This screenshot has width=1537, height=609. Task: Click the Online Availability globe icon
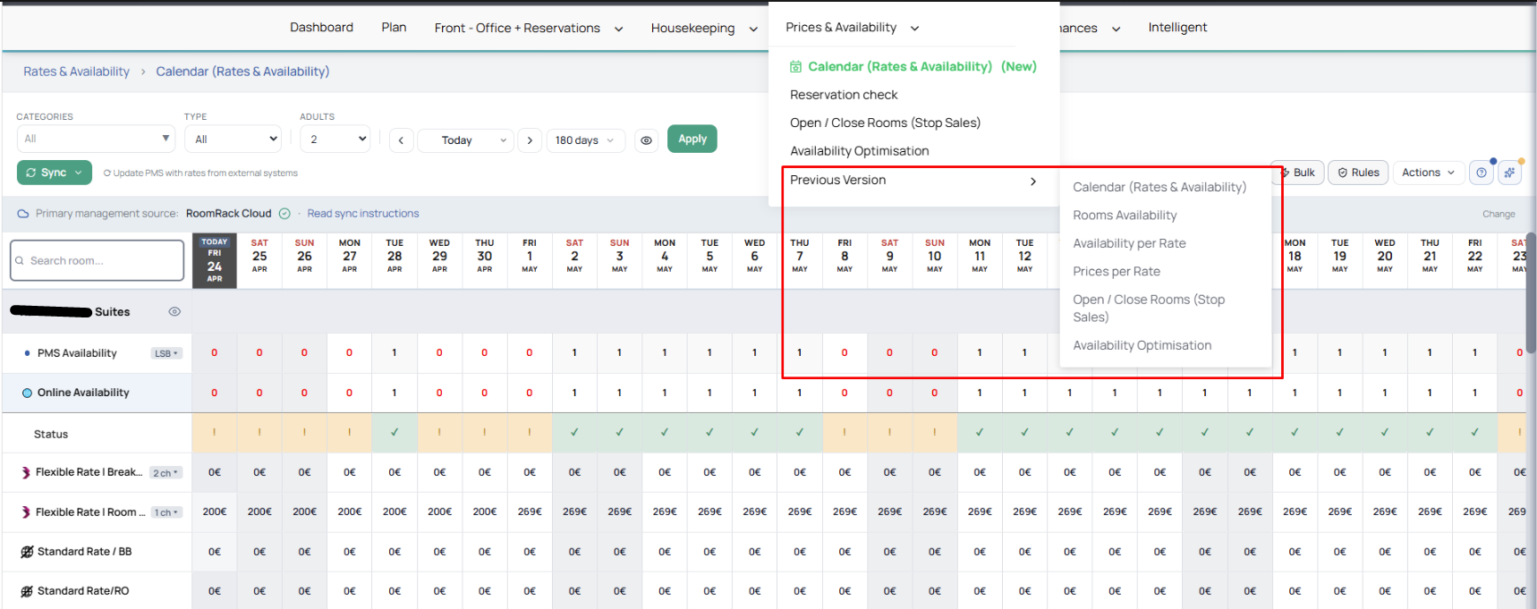click(27, 393)
